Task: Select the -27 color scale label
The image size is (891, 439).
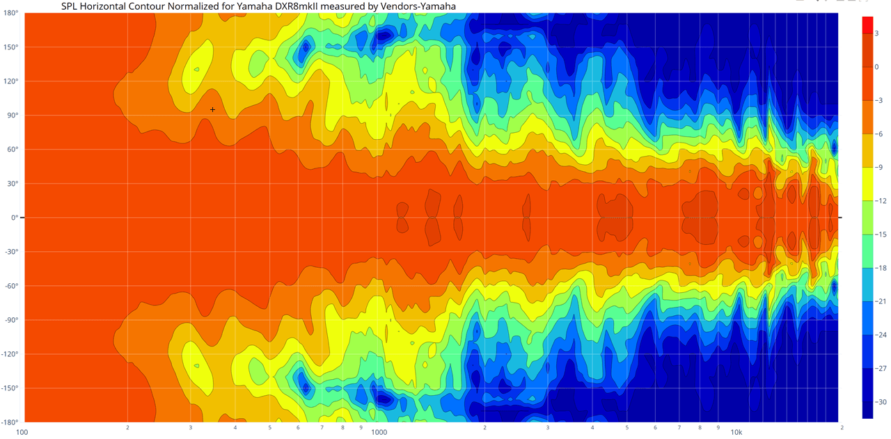Action: point(881,368)
